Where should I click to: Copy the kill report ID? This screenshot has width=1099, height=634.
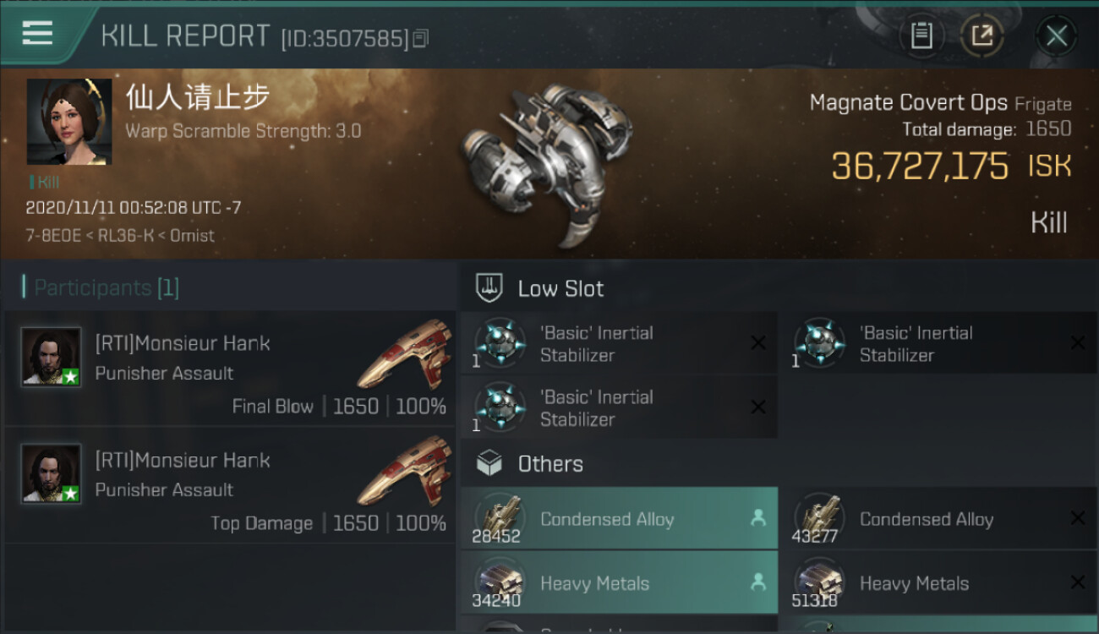(420, 38)
